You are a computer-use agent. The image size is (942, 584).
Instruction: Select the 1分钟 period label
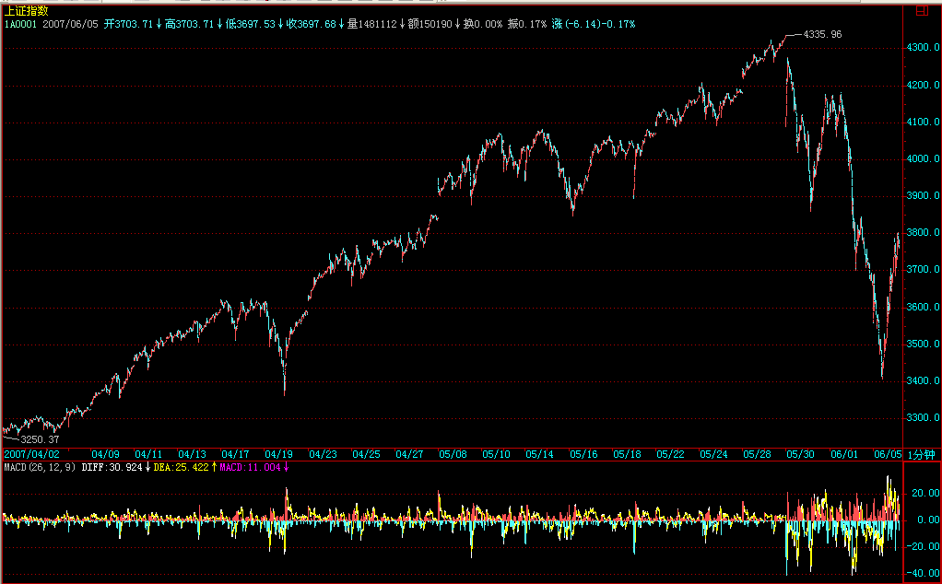(x=922, y=454)
